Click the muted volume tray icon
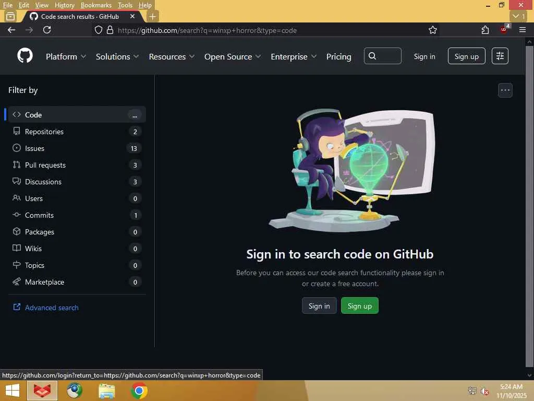The width and height of the screenshot is (534, 401). tap(485, 391)
